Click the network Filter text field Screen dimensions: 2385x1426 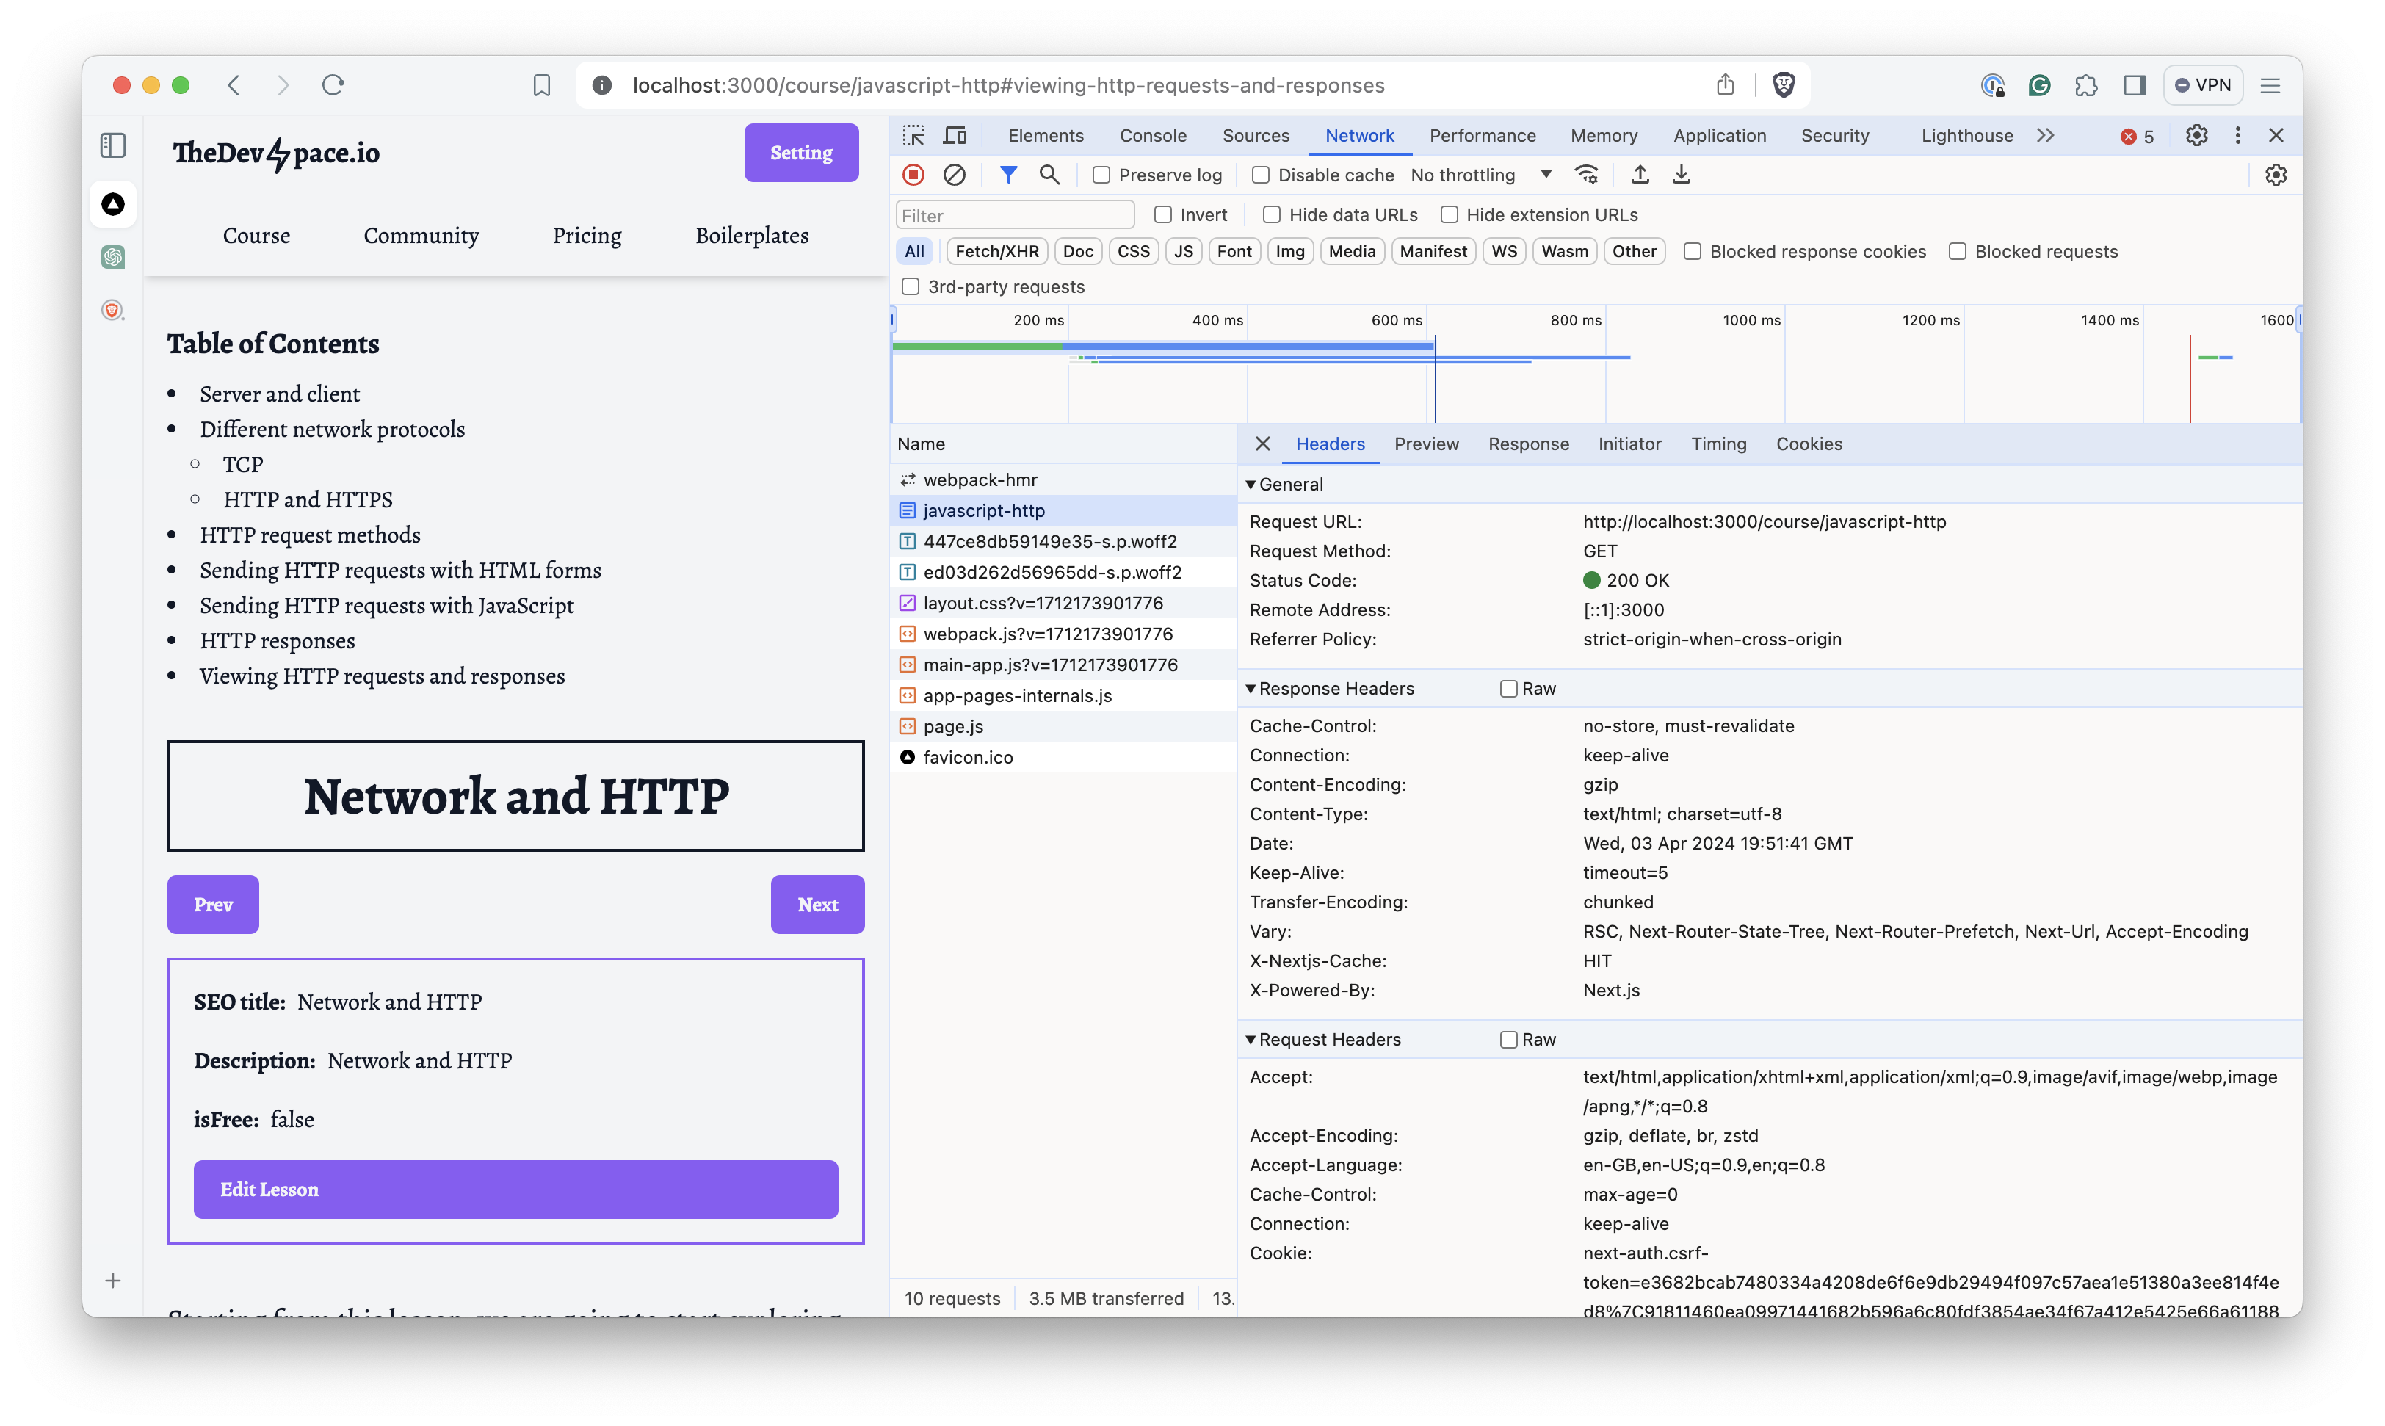1014,215
